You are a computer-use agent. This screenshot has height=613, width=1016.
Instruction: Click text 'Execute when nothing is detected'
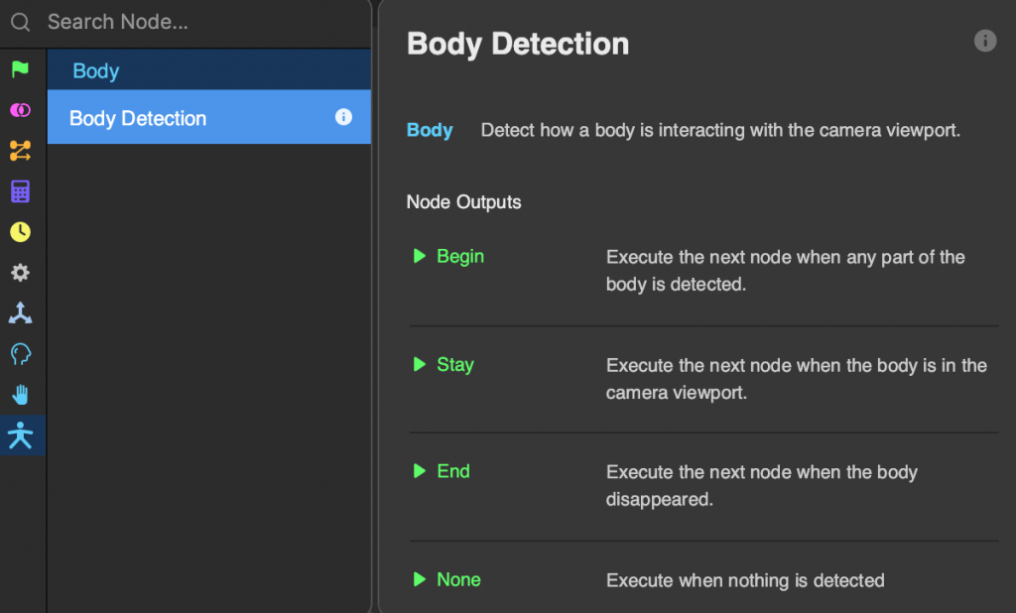pyautogui.click(x=745, y=580)
